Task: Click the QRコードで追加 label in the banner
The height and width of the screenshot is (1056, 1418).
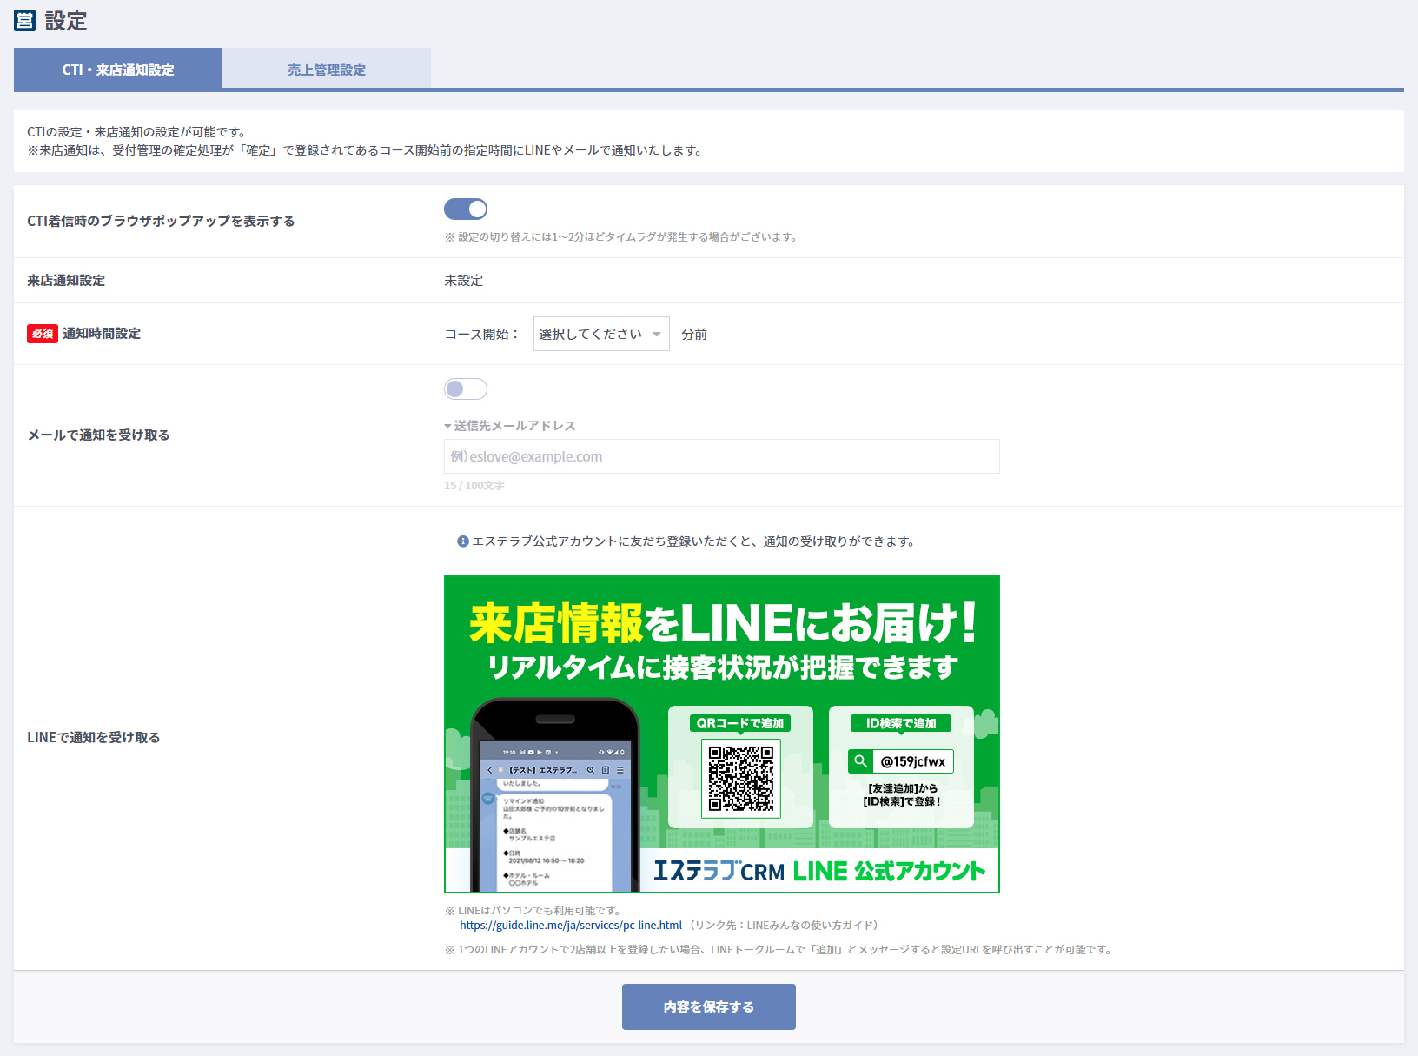Action: click(x=740, y=723)
